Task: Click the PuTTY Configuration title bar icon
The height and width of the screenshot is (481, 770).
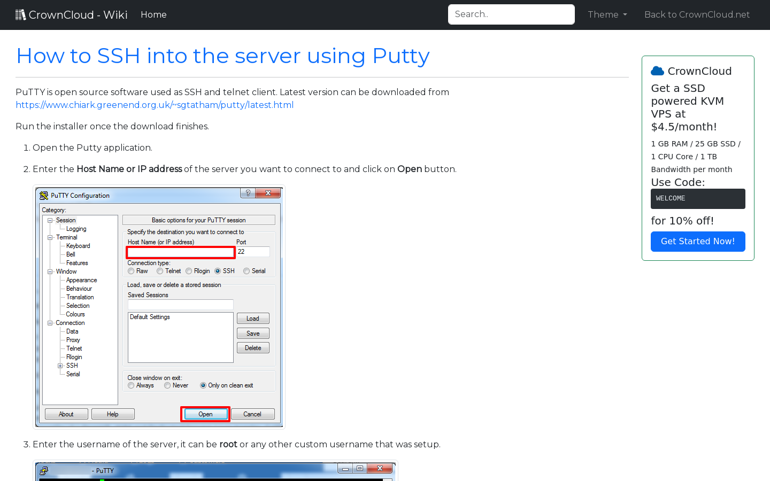Action: [x=44, y=196]
